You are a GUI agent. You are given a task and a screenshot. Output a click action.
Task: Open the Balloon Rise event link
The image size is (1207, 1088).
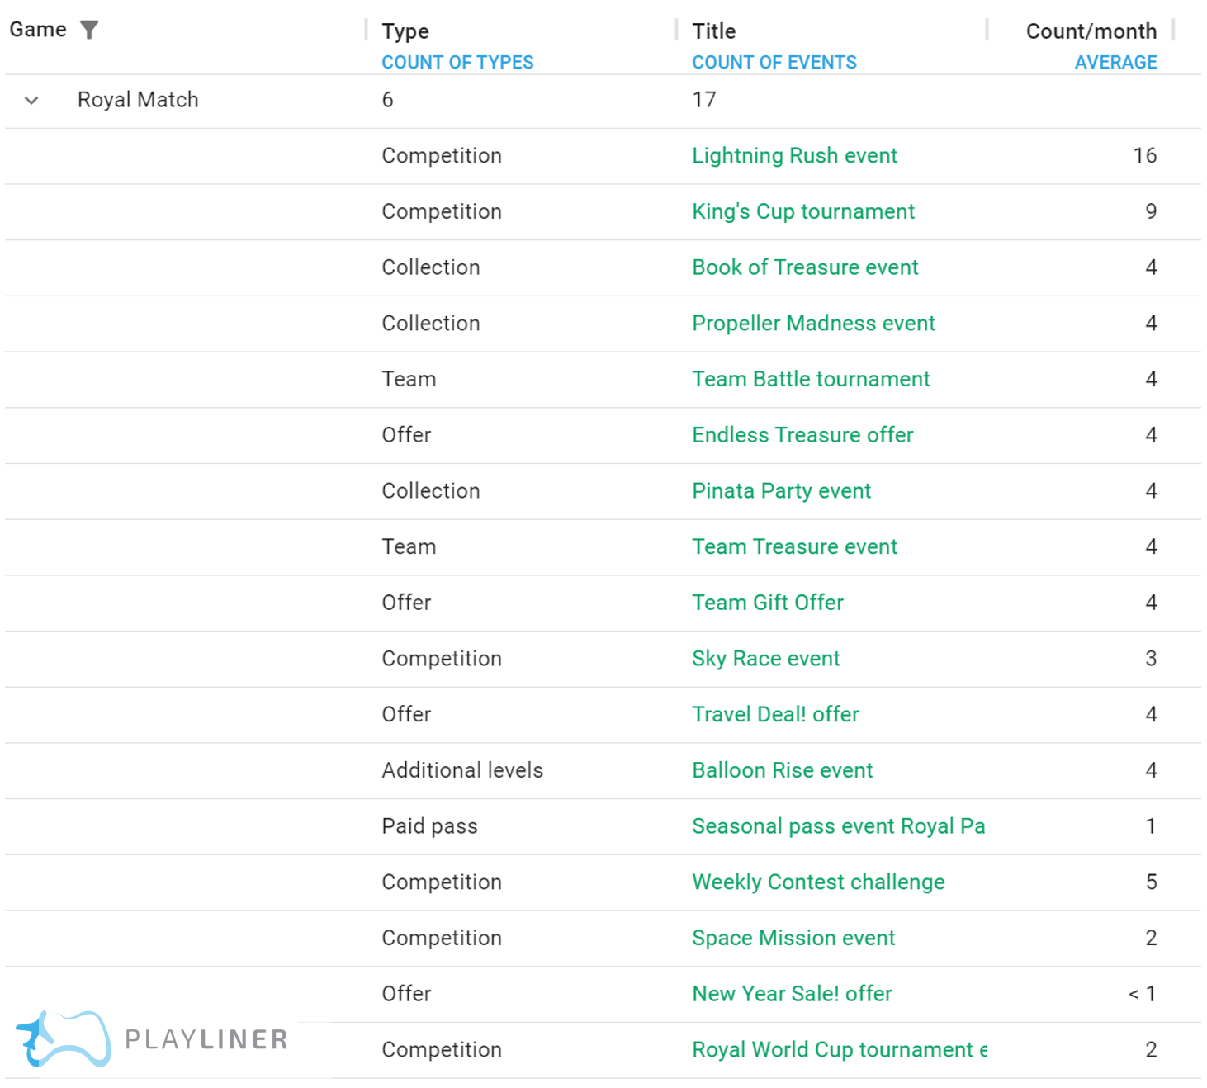click(782, 771)
